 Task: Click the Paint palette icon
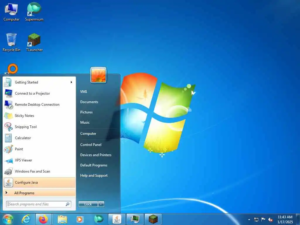point(8,149)
